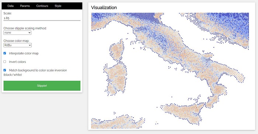This screenshot has height=134, width=258.
Task: Open the stipple scaling method dropdown
Action: coord(17,33)
